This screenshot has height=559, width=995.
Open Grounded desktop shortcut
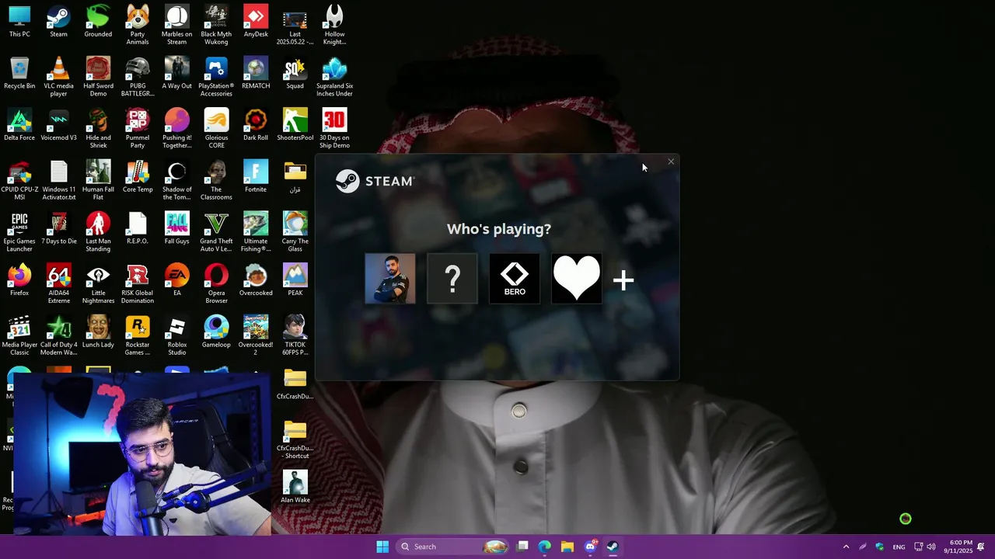coord(98,21)
